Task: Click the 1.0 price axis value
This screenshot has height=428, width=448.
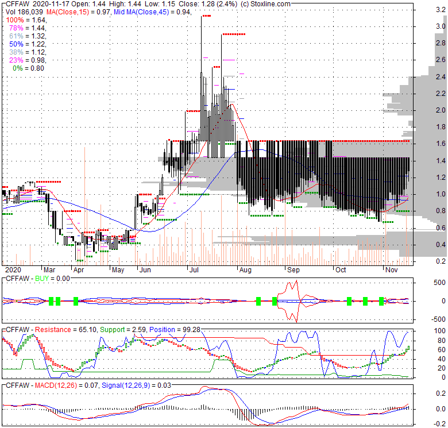Action: (x=441, y=194)
